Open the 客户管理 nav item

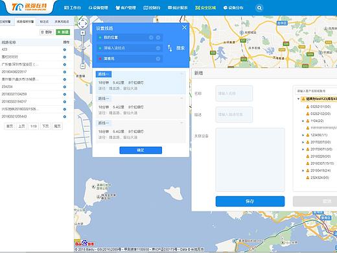pyautogui.click(x=126, y=8)
